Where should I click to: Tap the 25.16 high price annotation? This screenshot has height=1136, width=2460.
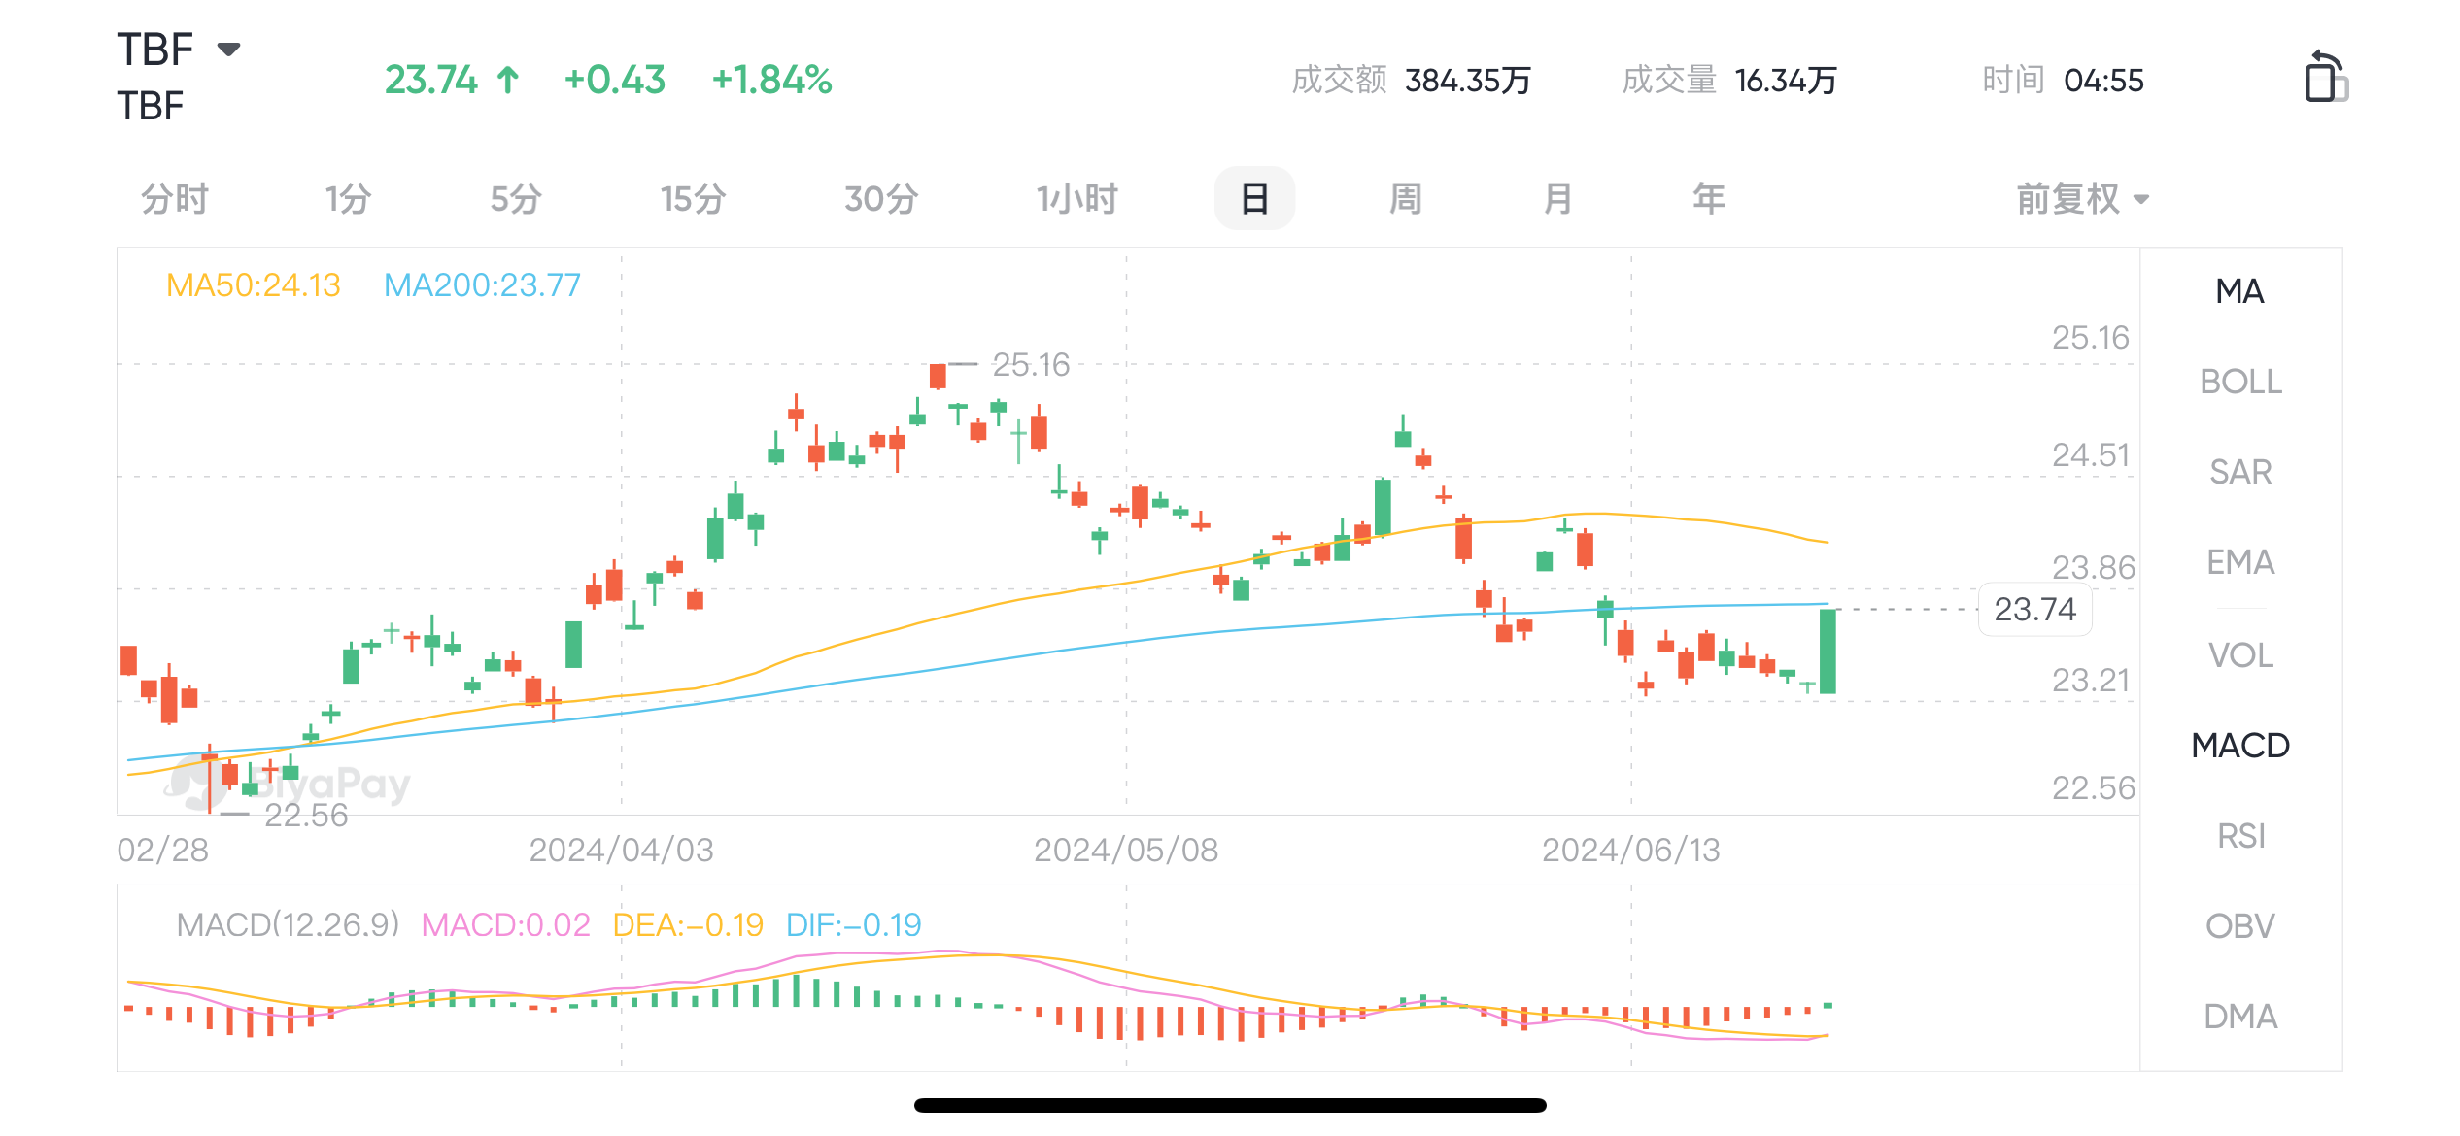coord(1030,365)
